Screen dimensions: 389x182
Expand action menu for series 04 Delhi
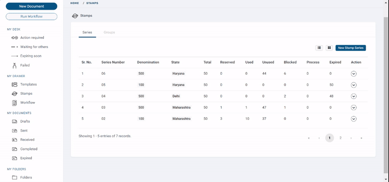(x=354, y=96)
